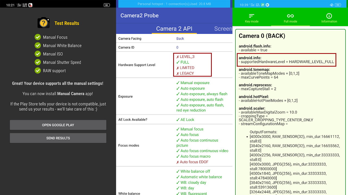Click the Personal hotspot notification bar
Image resolution: width=348 pixels, height=195 pixels.
click(174, 4)
